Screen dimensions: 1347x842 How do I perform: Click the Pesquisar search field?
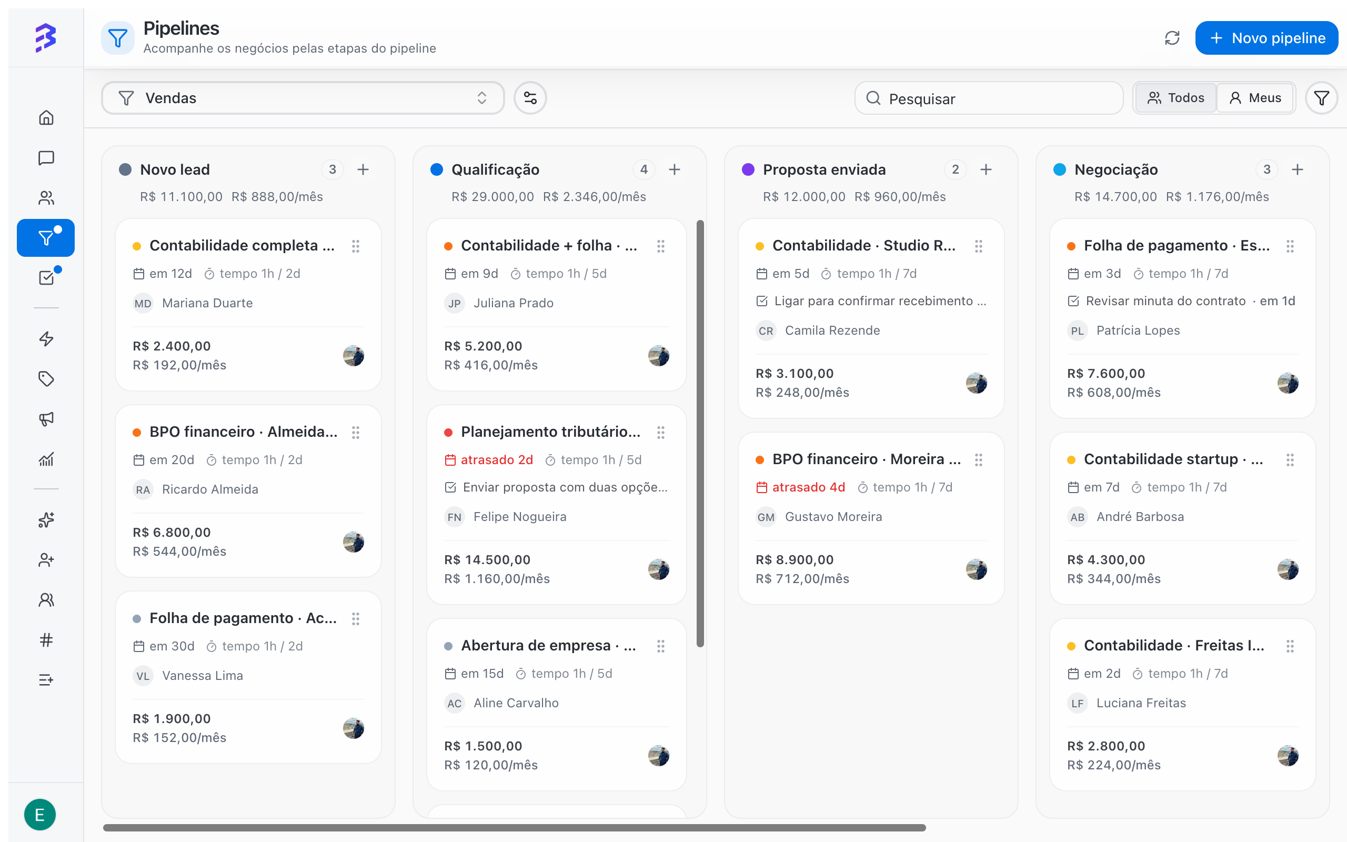pos(989,98)
